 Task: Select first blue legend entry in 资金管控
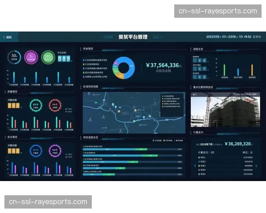(x=95, y=60)
